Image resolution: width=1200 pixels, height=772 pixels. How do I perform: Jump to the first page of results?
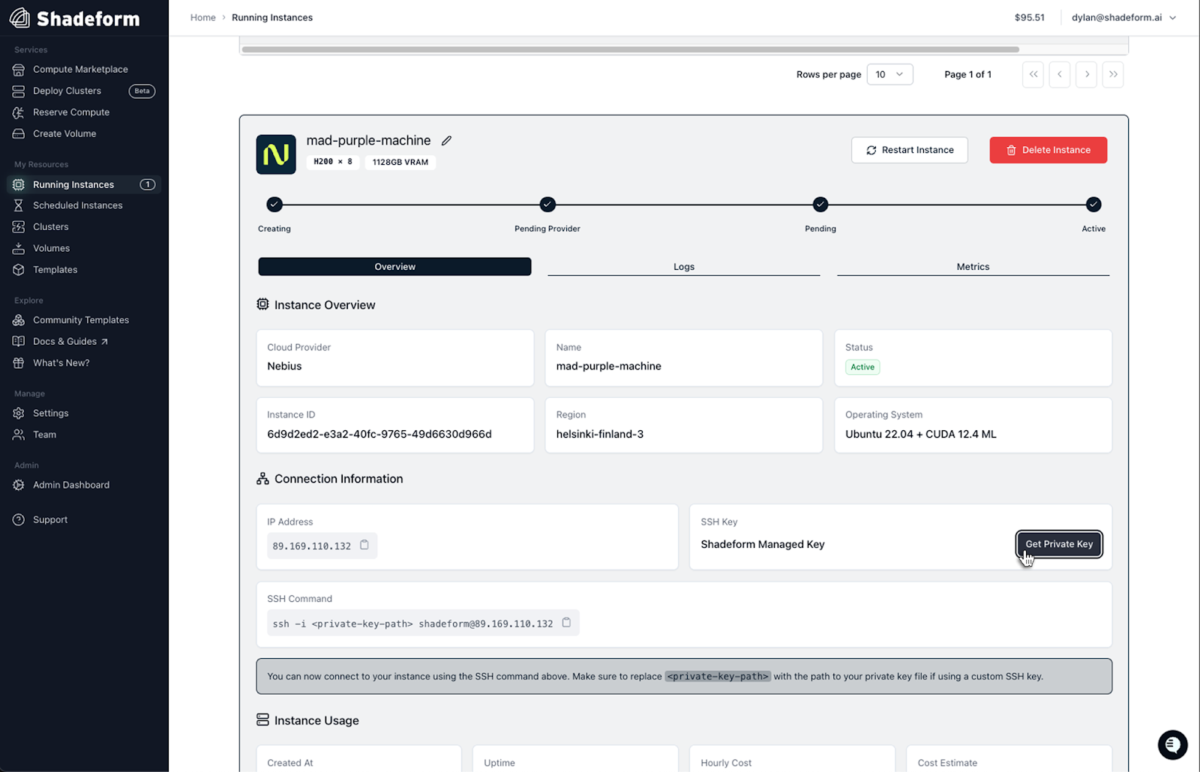pyautogui.click(x=1033, y=74)
